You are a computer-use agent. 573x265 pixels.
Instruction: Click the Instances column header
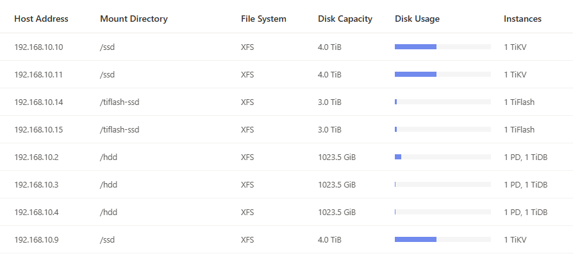pyautogui.click(x=522, y=19)
